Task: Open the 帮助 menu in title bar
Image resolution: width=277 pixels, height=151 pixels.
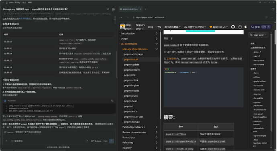Action: pyautogui.click(x=30, y=3)
